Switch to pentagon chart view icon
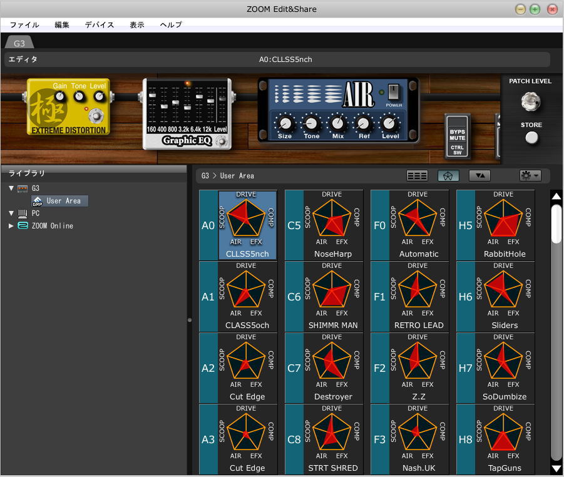 pos(448,175)
